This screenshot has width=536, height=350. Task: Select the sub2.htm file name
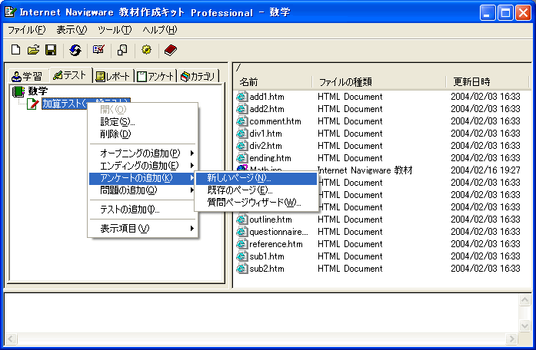coord(267,269)
